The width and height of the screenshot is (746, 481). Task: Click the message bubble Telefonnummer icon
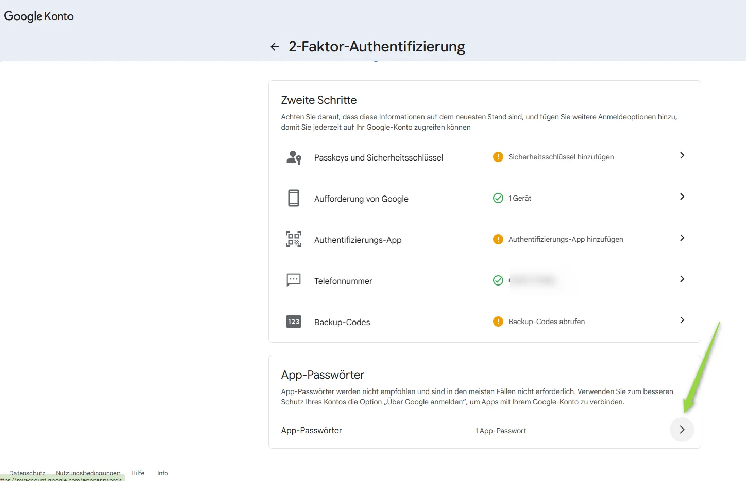[x=294, y=280]
